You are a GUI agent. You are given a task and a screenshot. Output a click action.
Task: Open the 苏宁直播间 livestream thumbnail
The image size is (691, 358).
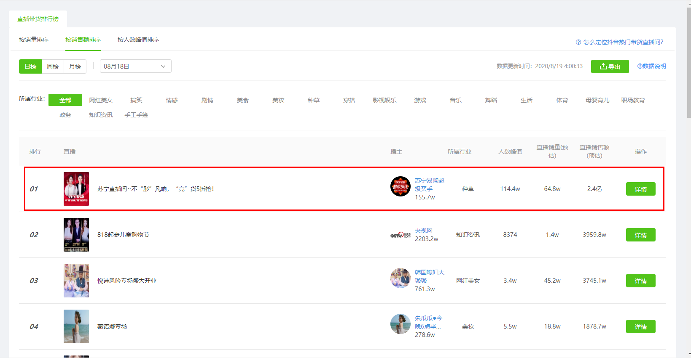click(x=76, y=189)
